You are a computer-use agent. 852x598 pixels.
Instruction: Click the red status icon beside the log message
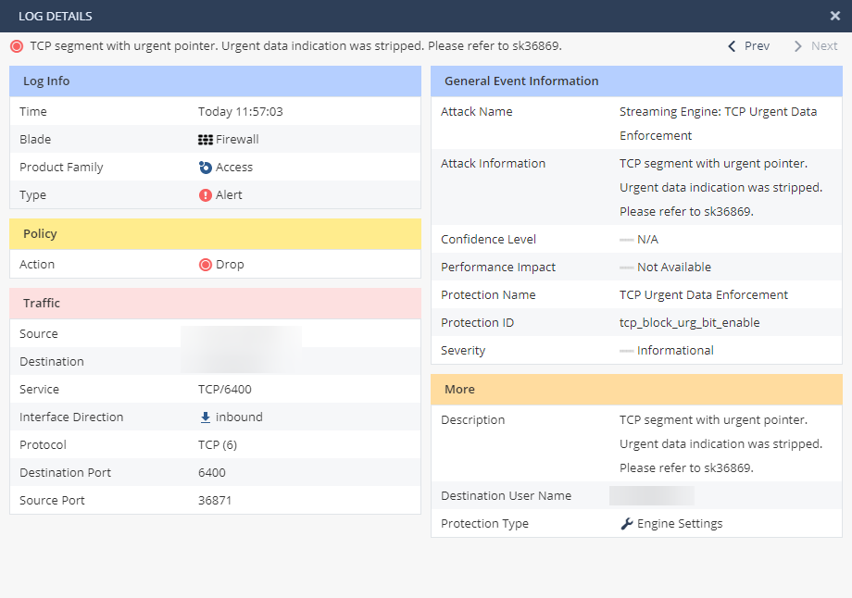(x=17, y=46)
